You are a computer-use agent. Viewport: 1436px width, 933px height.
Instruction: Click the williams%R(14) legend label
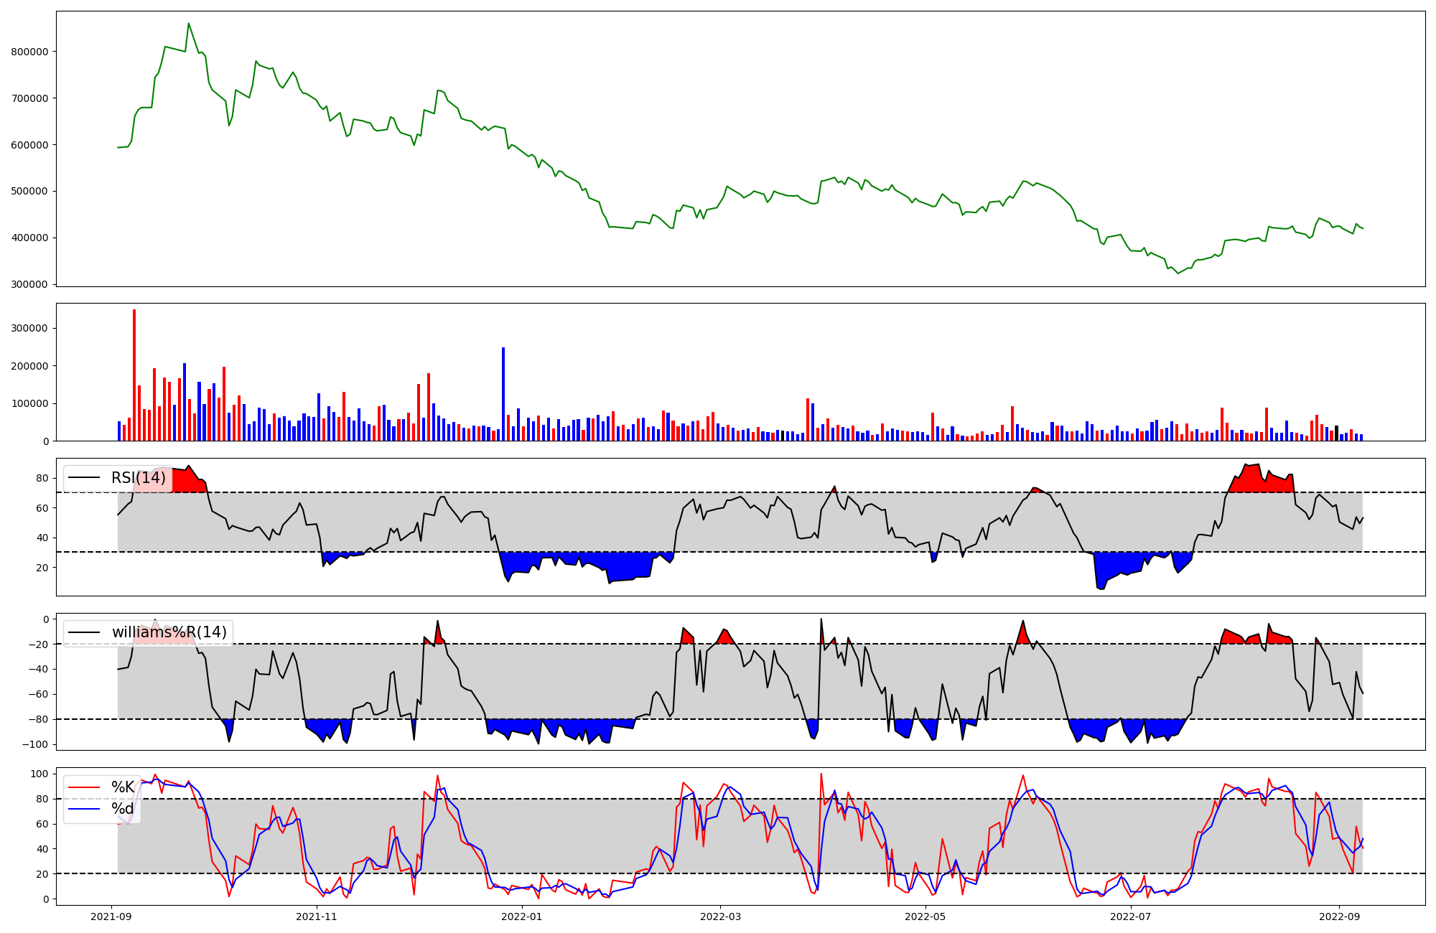coord(169,632)
